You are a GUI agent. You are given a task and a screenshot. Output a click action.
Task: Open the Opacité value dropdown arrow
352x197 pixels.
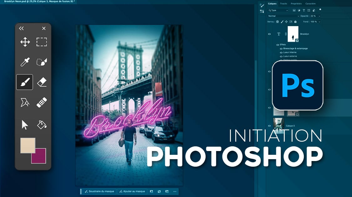pos(319,16)
